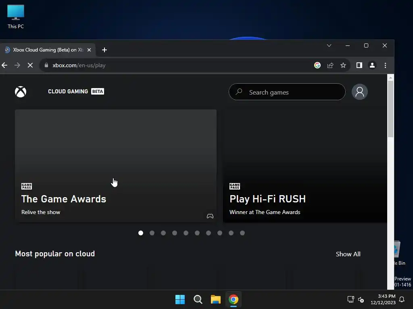Click the scrollbar up arrow
This screenshot has height=309, width=413.
click(x=390, y=78)
